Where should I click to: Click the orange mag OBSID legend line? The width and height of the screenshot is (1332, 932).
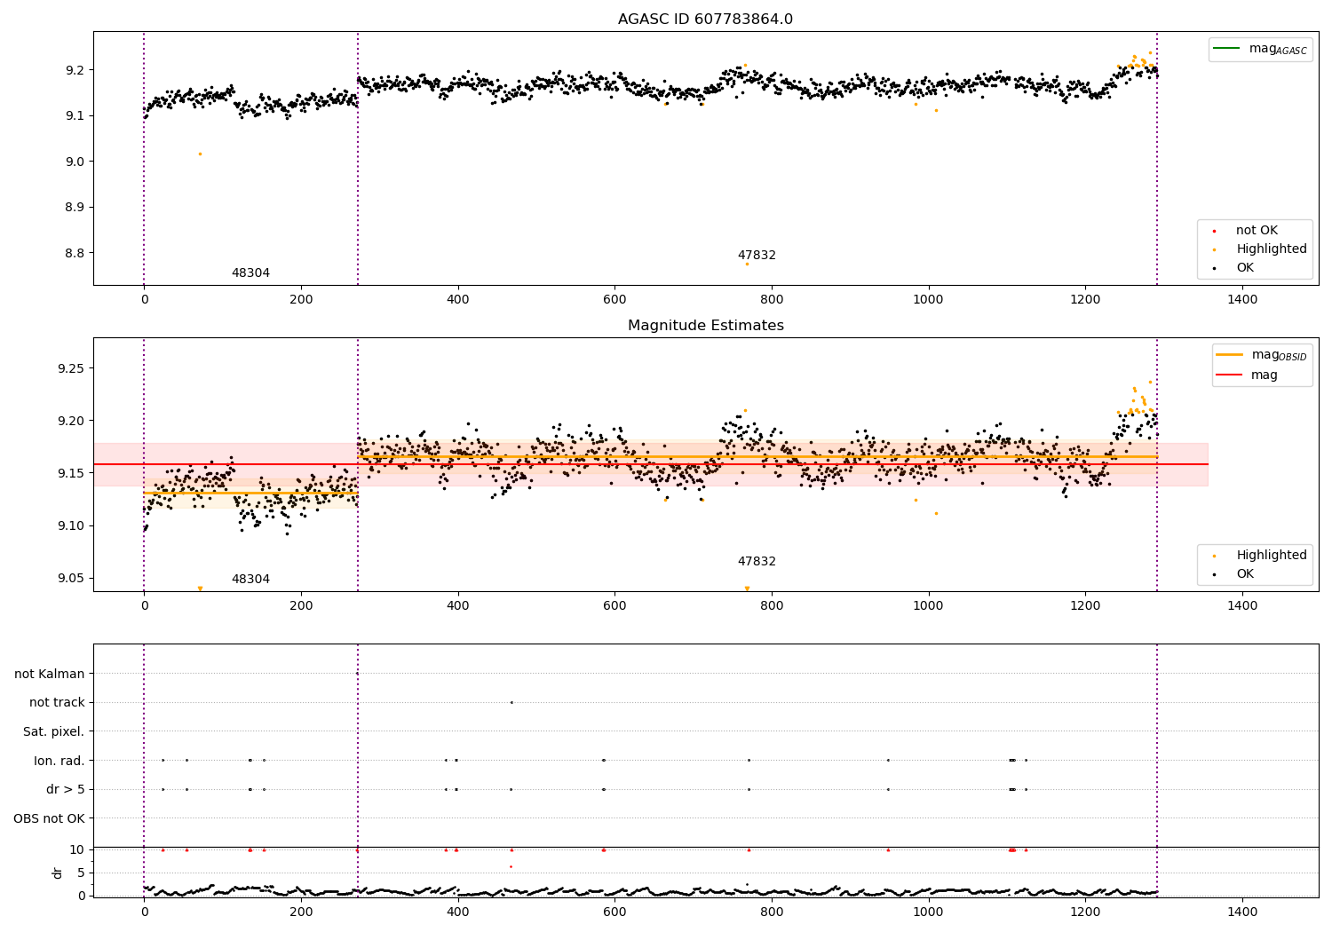coord(1230,354)
